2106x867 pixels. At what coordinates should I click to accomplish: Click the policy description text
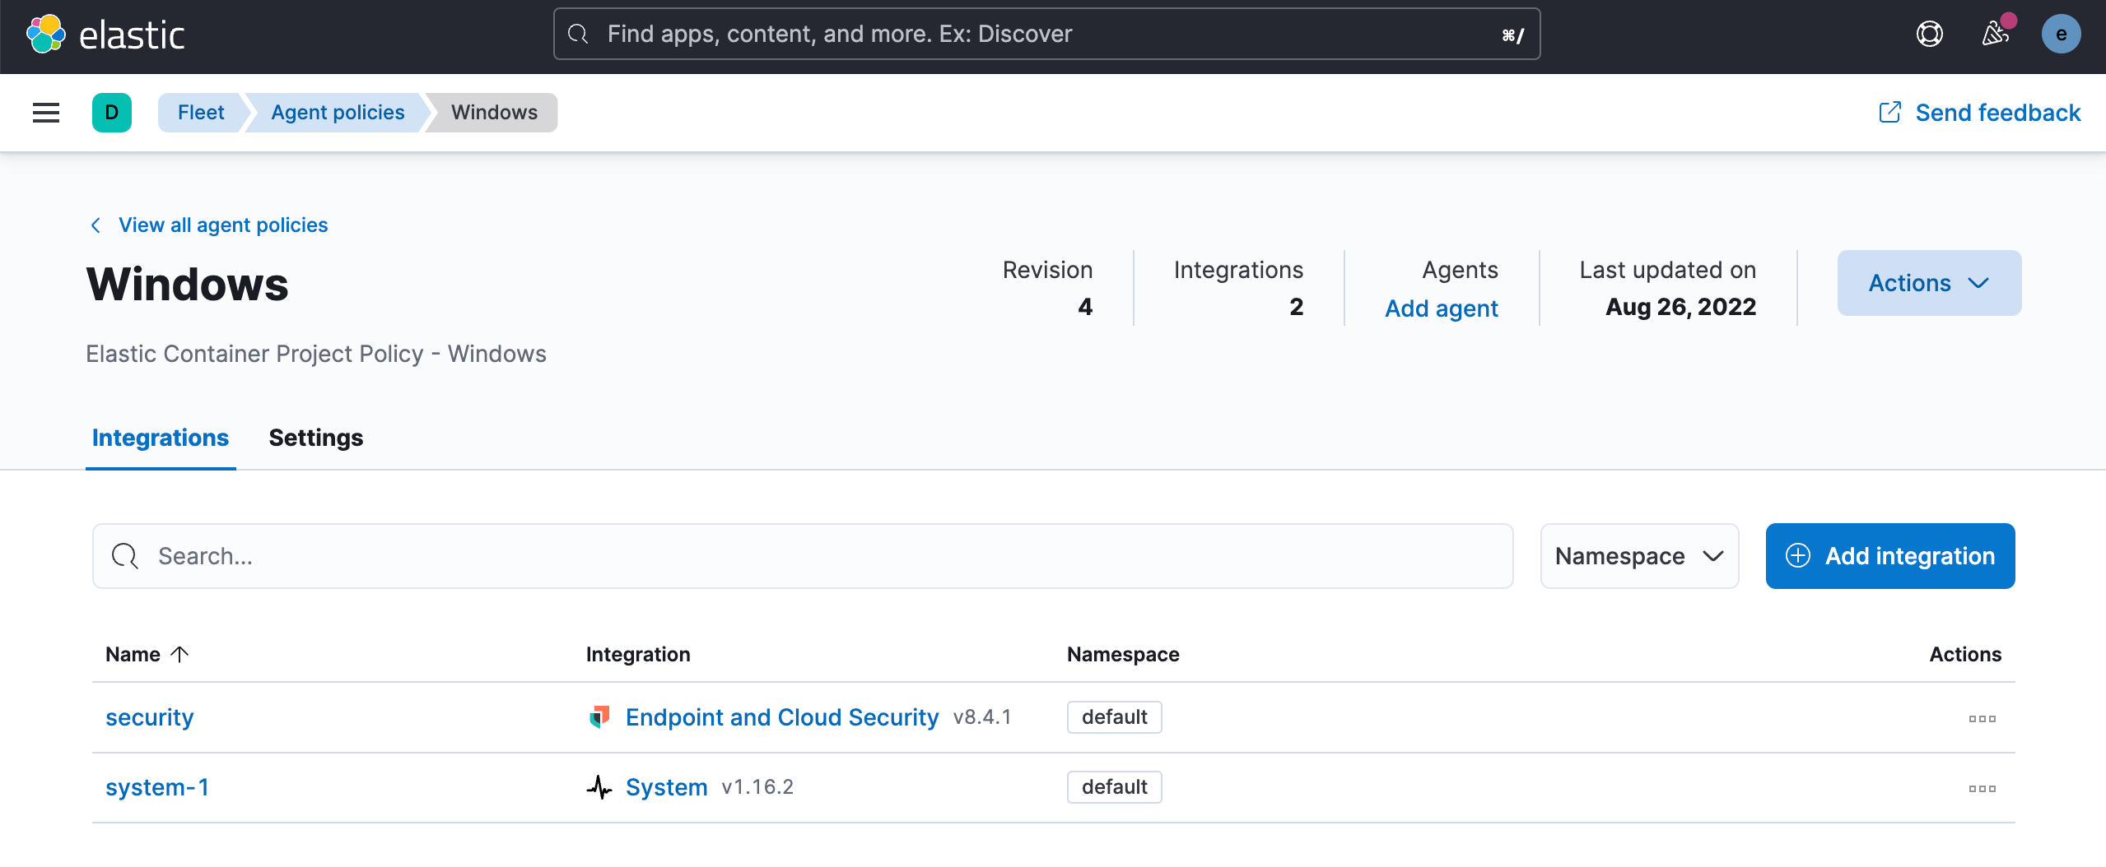316,354
